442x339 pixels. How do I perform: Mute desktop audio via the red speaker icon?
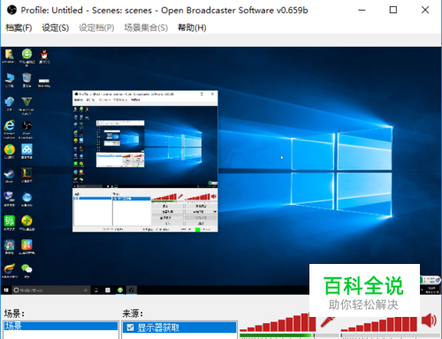(429, 320)
